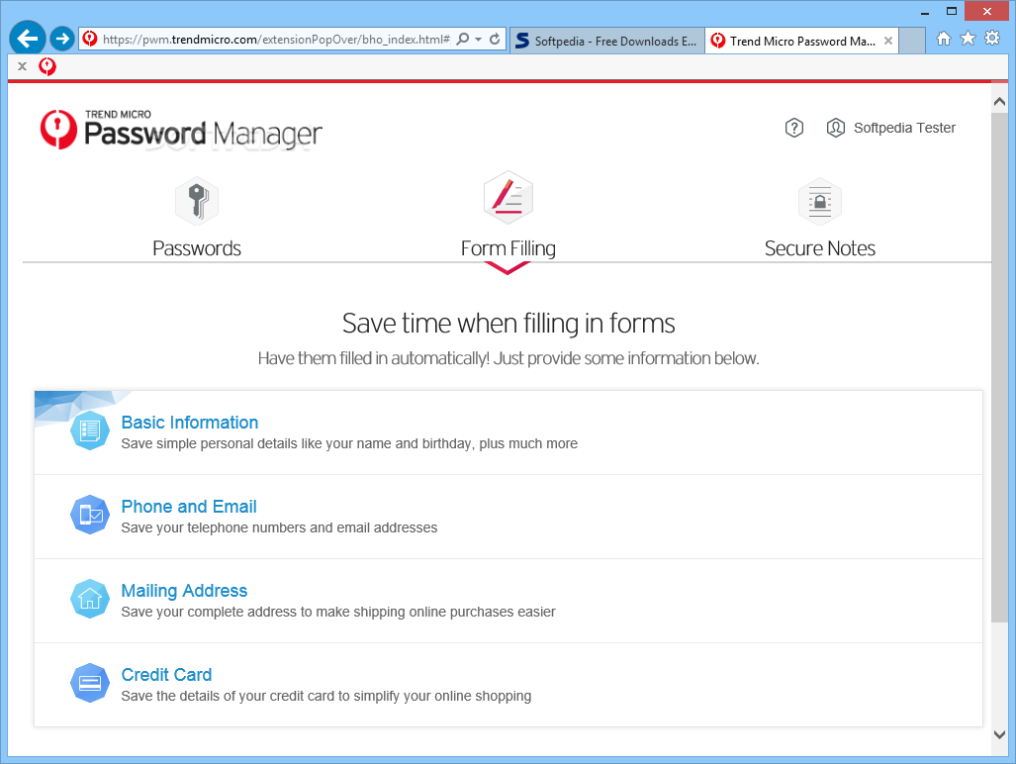Click 'Save time when filling in forms' heading
Screen dimensions: 1016x764
(508, 324)
